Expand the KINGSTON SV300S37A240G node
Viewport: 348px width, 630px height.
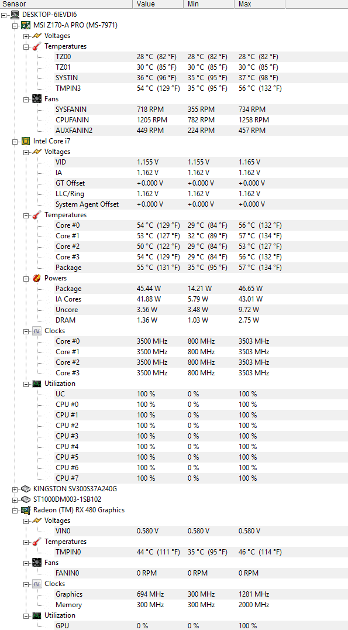point(15,489)
